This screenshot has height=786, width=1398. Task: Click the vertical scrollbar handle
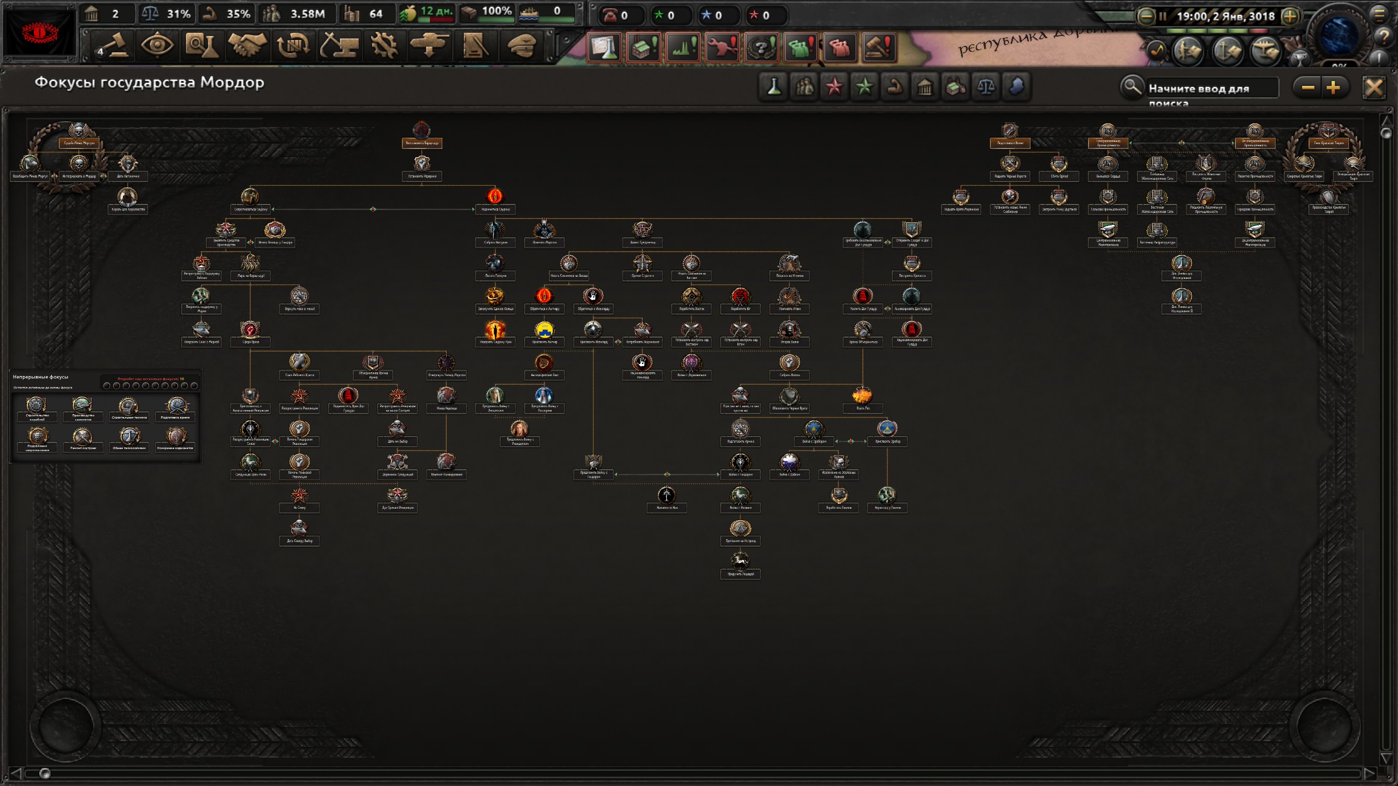[1386, 133]
